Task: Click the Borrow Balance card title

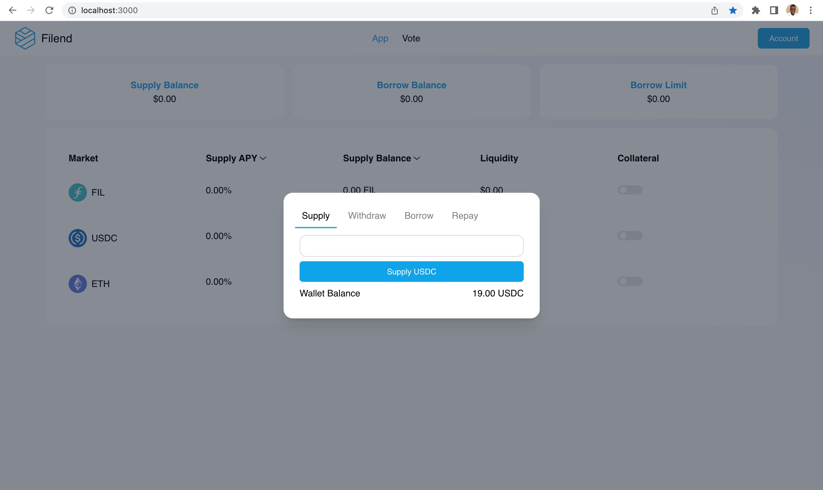Action: 412,85
